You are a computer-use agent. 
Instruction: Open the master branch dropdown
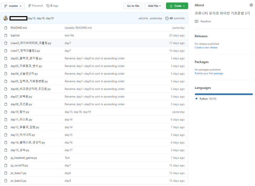13,6
